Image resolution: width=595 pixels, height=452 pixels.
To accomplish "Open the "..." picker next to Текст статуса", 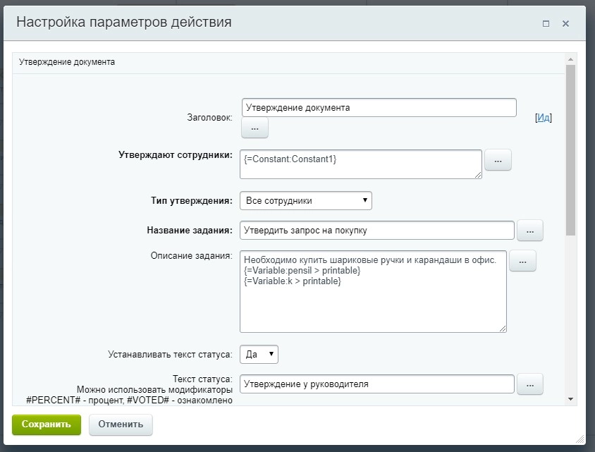I will 530,384.
